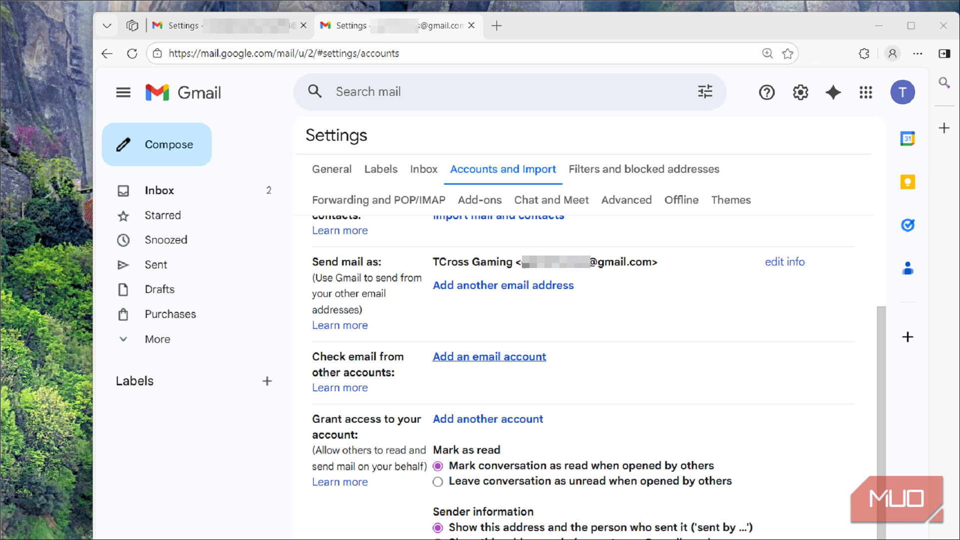Open the Themes settings tab
The height and width of the screenshot is (540, 960).
tap(731, 200)
